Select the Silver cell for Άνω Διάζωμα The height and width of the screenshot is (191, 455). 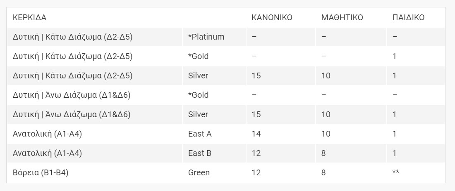214,114
